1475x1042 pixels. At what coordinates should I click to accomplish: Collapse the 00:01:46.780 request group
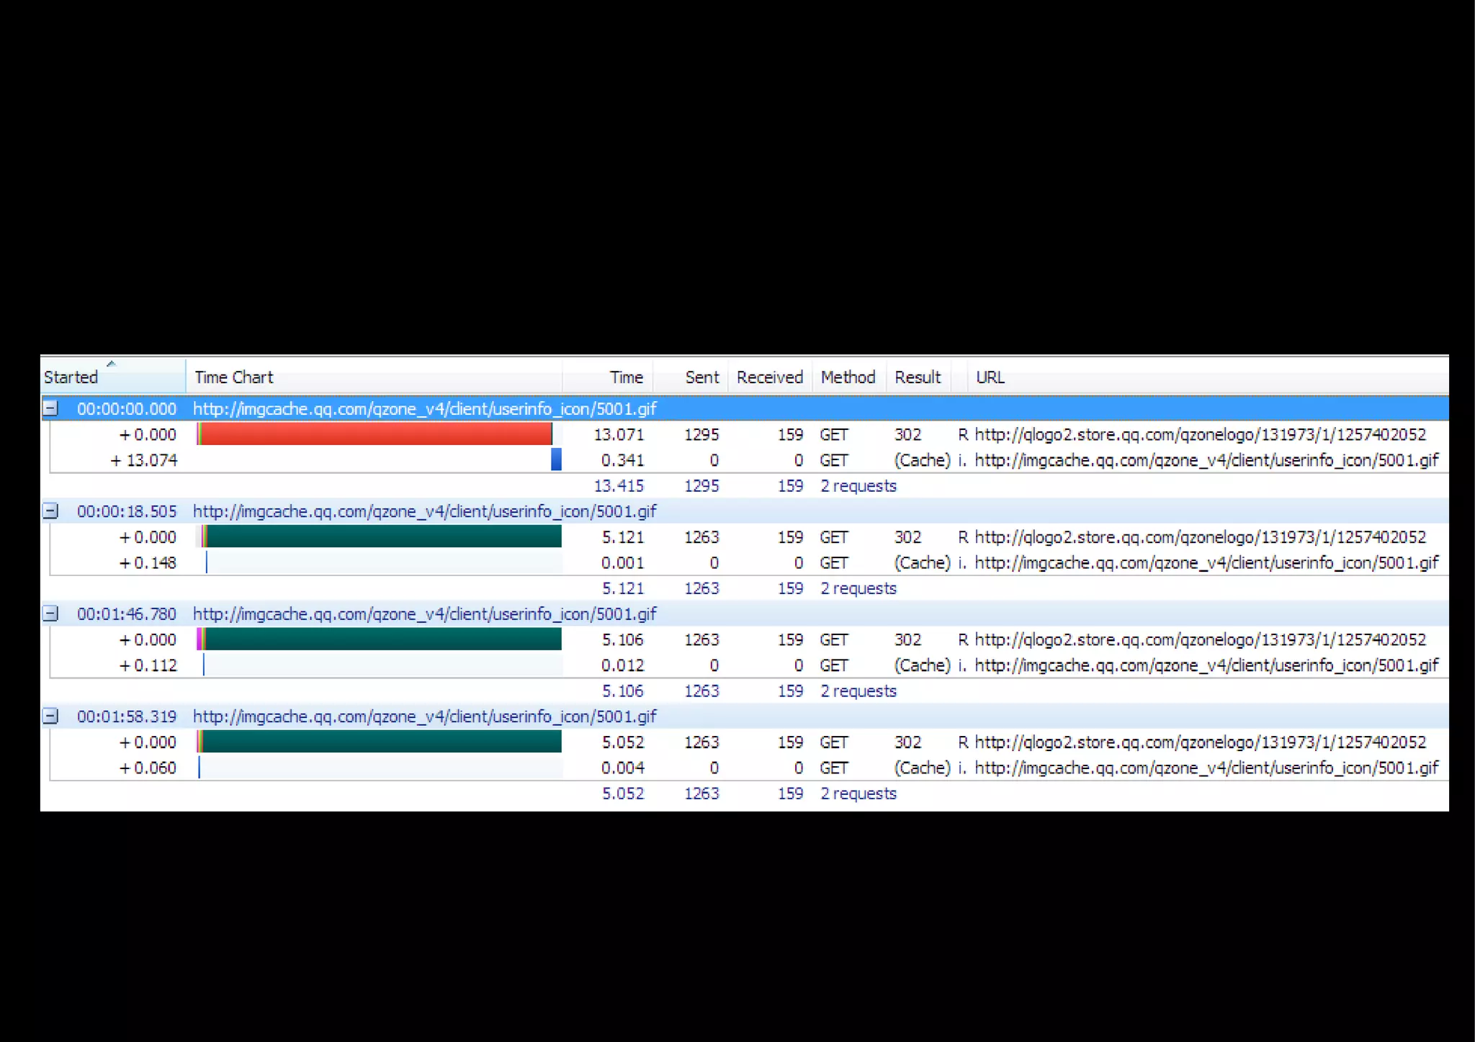(x=50, y=614)
